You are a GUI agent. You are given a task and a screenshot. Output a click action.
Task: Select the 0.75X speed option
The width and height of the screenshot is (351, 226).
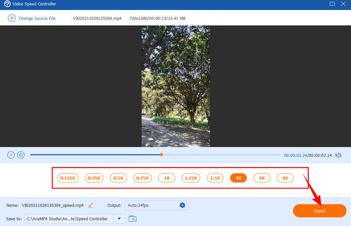[142, 178]
